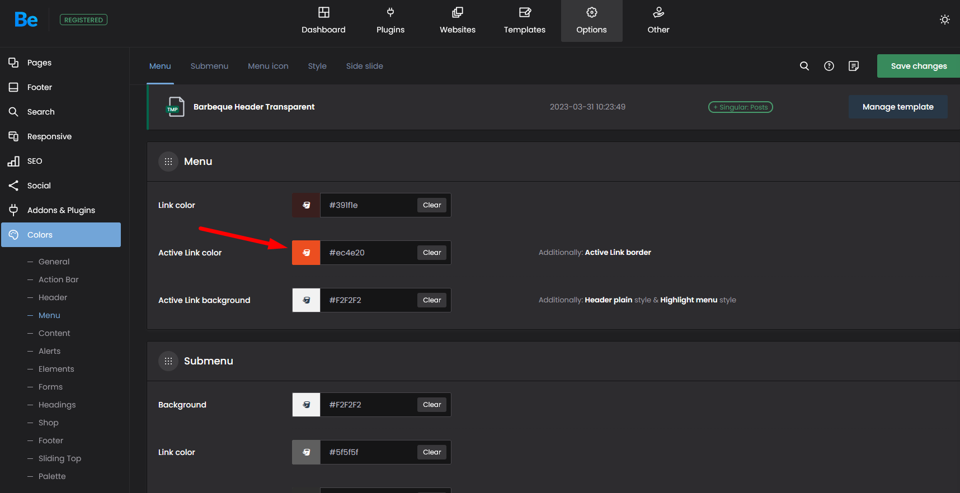
Task: Clear the Submenu Link color
Action: pos(432,452)
